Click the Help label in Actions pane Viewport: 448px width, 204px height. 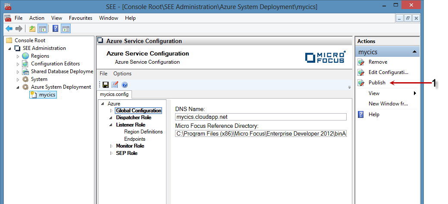(x=374, y=114)
